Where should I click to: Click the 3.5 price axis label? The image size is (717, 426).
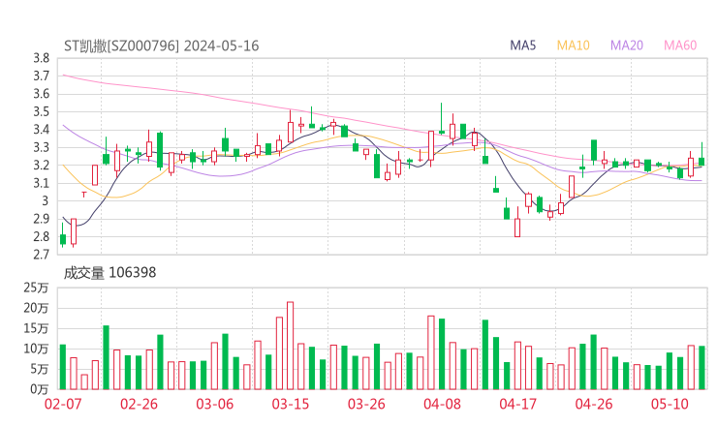pos(41,112)
